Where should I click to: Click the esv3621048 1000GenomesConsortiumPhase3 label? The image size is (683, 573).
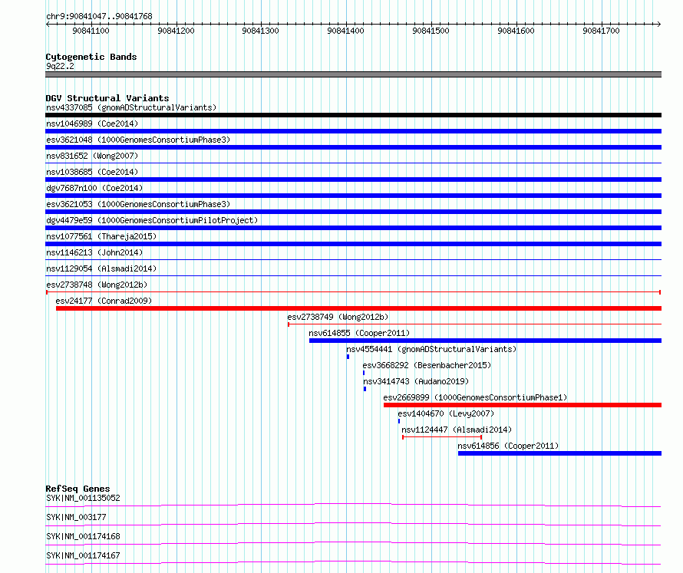coord(138,140)
